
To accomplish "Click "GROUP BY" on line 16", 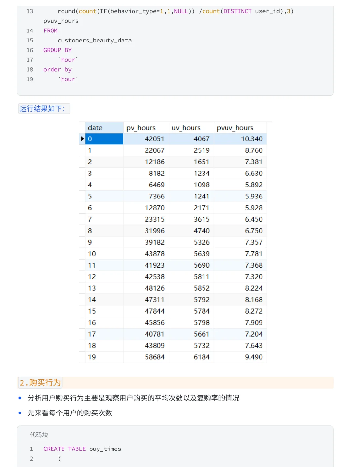I will pos(57,50).
